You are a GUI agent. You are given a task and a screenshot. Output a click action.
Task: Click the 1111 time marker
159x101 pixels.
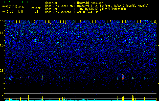click(17, 22)
